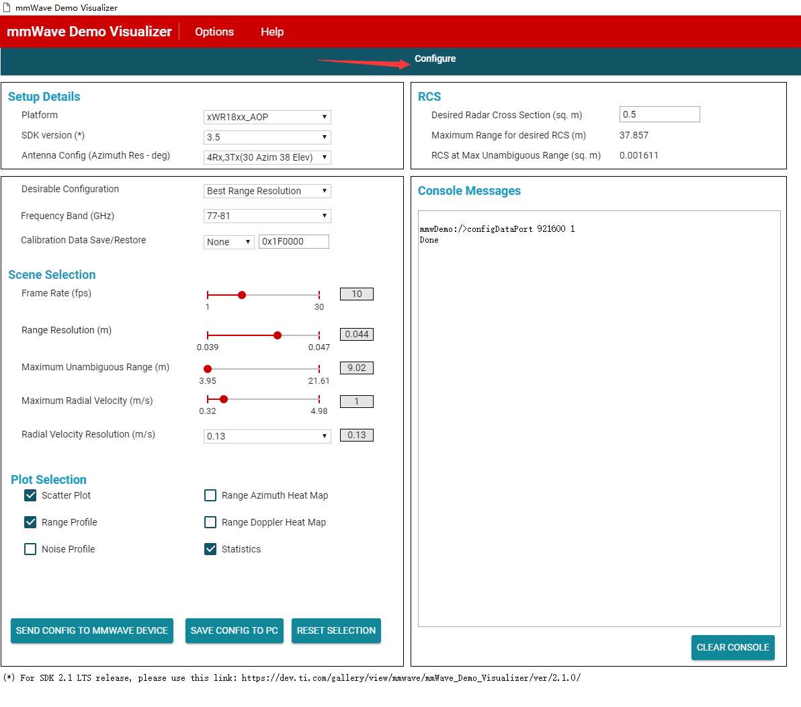Click the RCS panel heading
Viewport: 801px width, 707px height.
429,97
